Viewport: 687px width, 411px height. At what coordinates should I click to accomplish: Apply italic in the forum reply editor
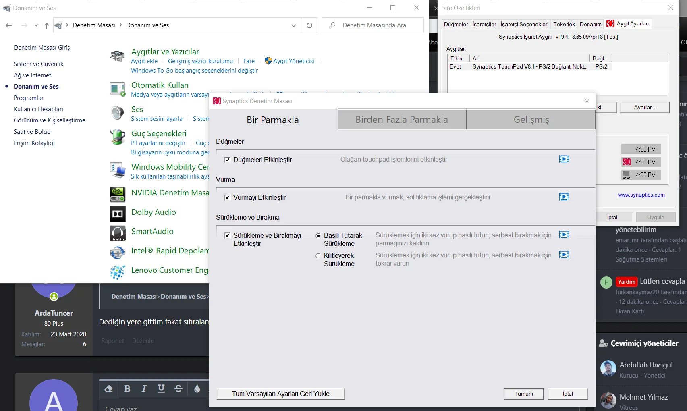pos(144,389)
